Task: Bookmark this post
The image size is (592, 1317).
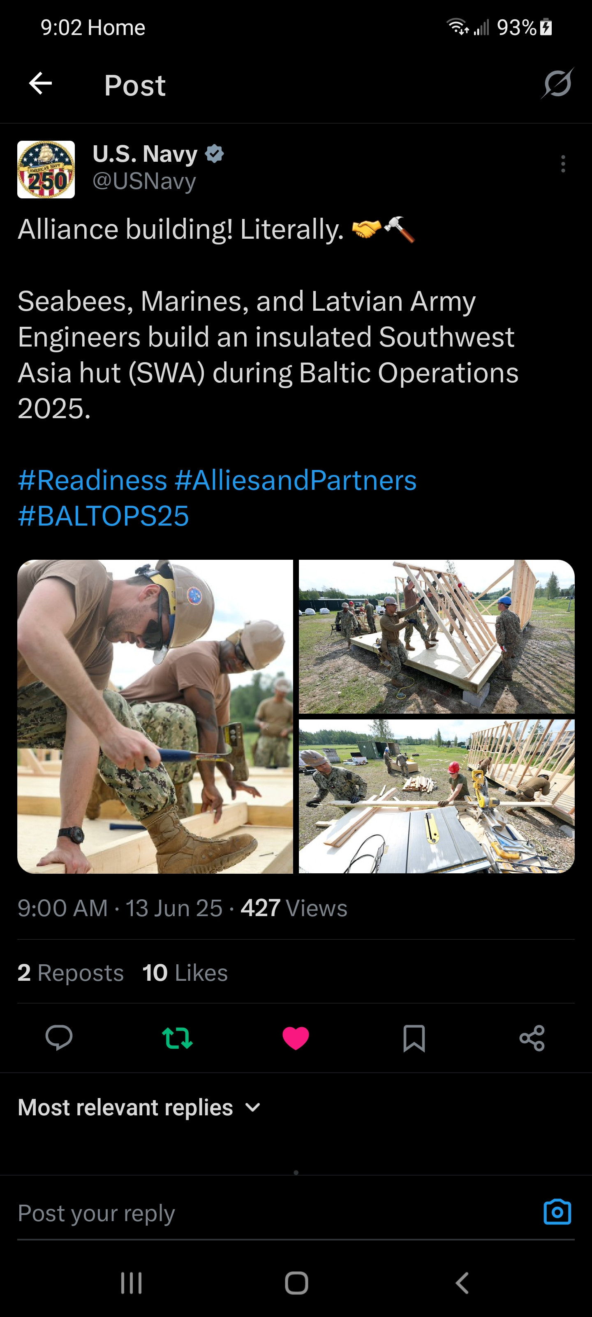Action: (414, 1038)
